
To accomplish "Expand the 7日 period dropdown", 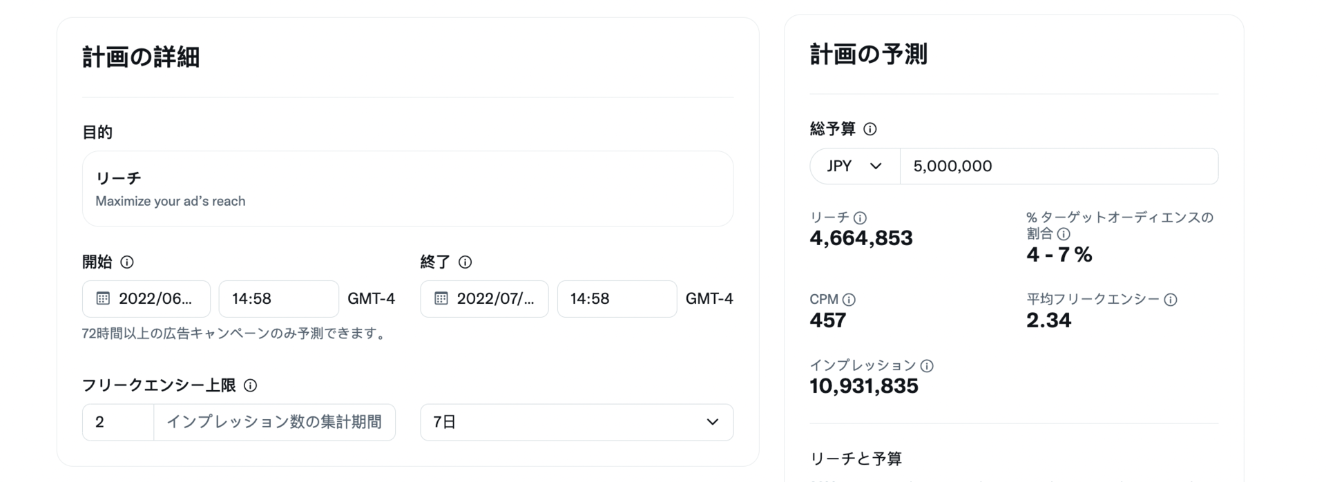I will [577, 422].
